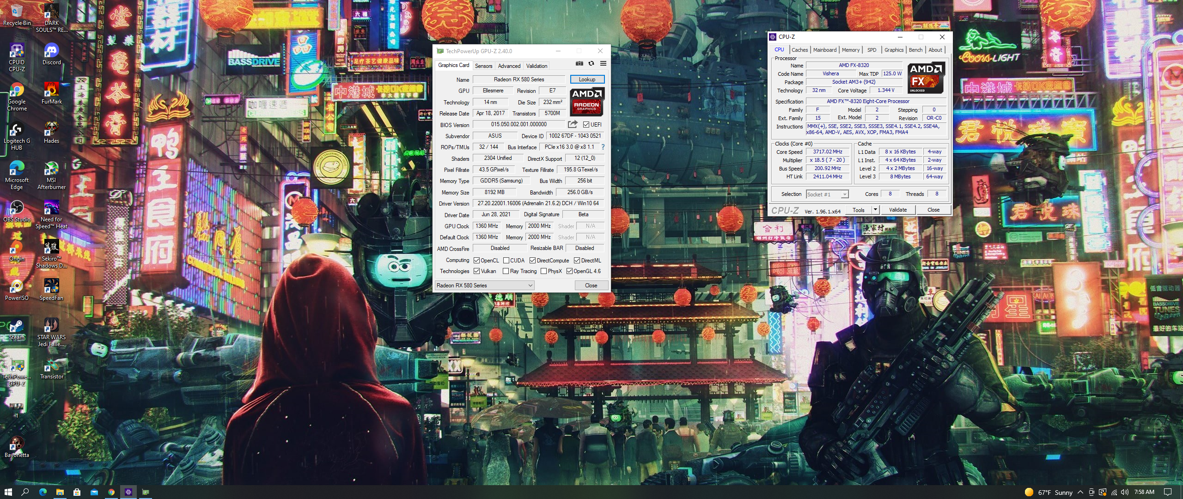Toggle the DirectML checkbox

(577, 261)
